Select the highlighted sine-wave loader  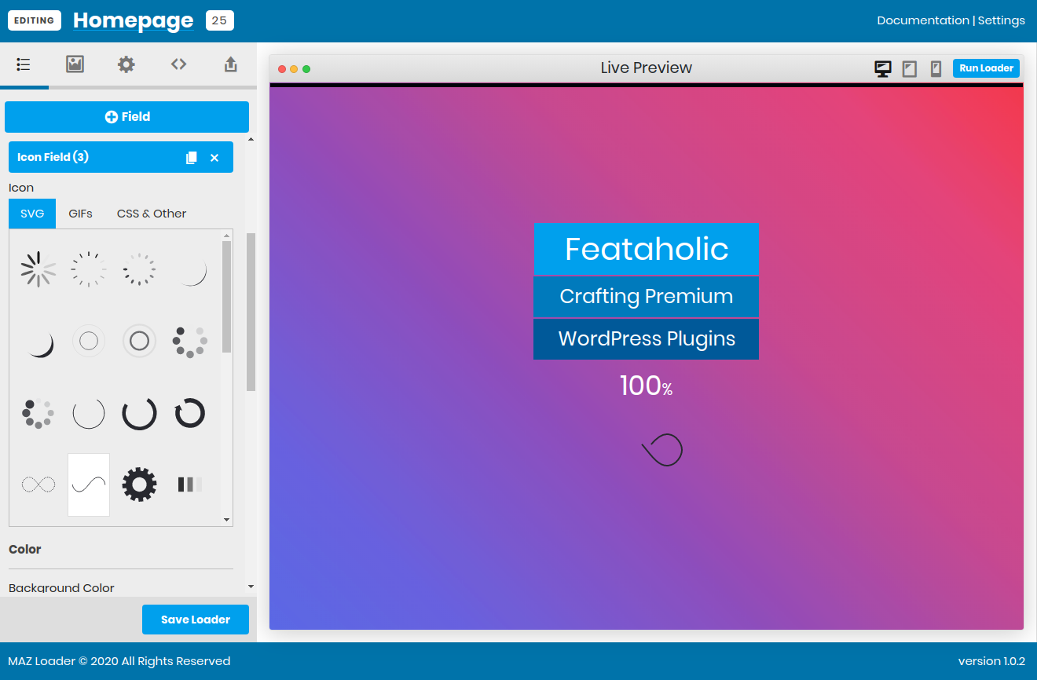click(x=89, y=484)
